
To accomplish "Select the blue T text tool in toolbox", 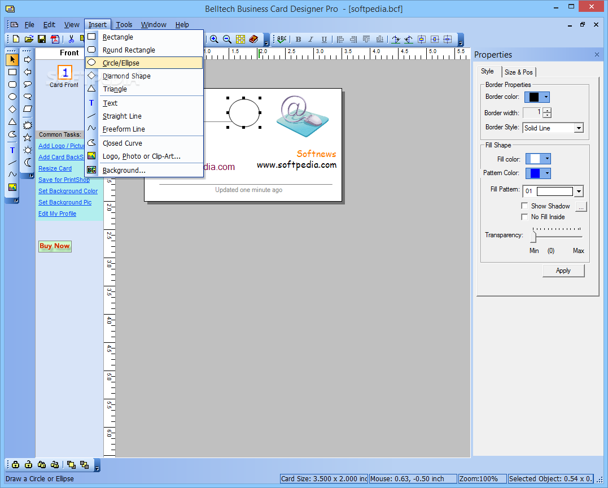I will [12, 150].
